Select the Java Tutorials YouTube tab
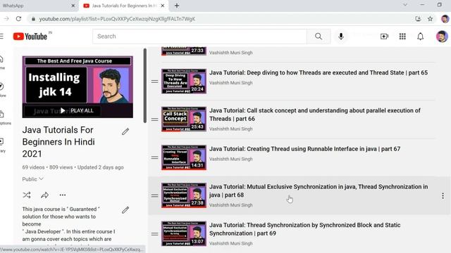The height and width of the screenshot is (253, 451). click(x=124, y=6)
